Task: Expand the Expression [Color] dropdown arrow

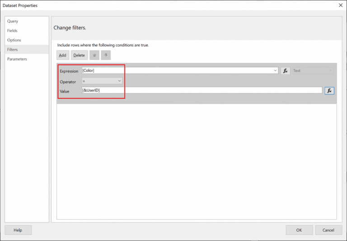Action: point(275,71)
